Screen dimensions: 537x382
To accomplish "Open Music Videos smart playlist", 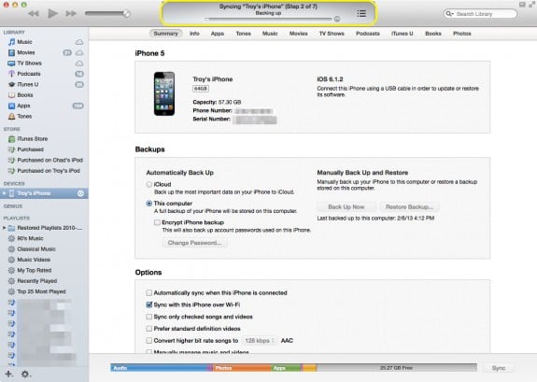I will click(x=34, y=260).
